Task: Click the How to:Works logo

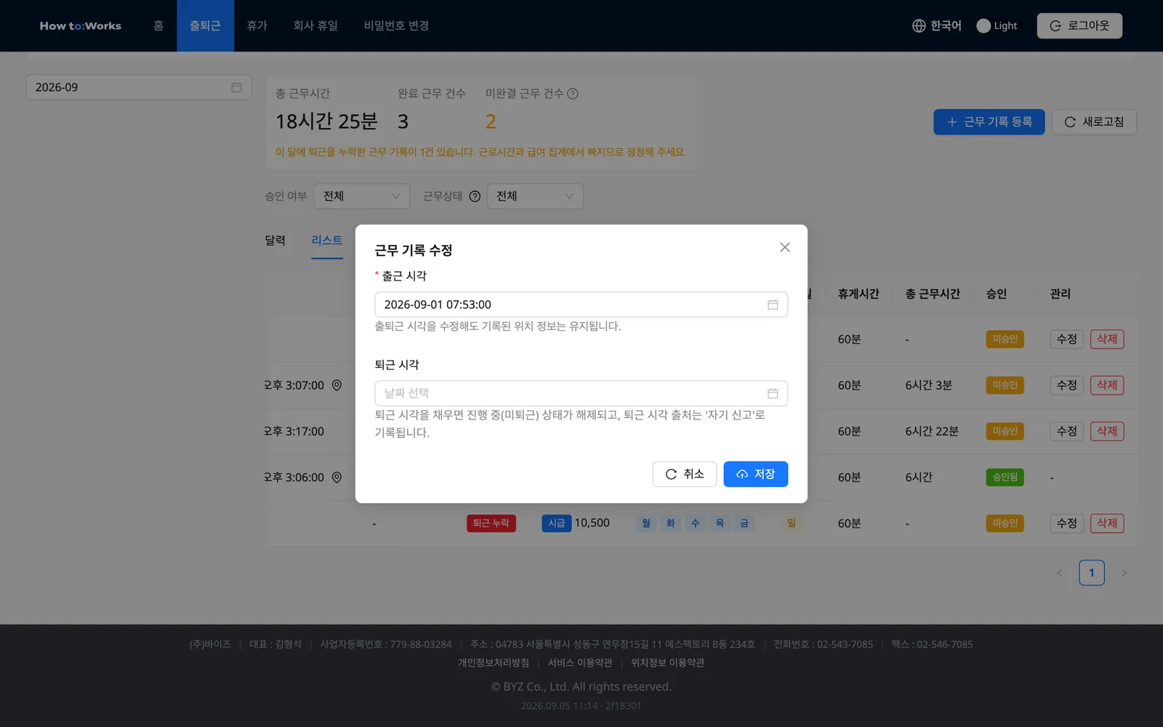Action: (81, 25)
